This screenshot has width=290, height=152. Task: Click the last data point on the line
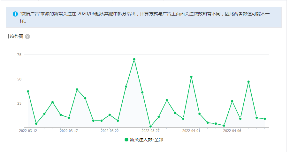pyautogui.click(x=265, y=119)
